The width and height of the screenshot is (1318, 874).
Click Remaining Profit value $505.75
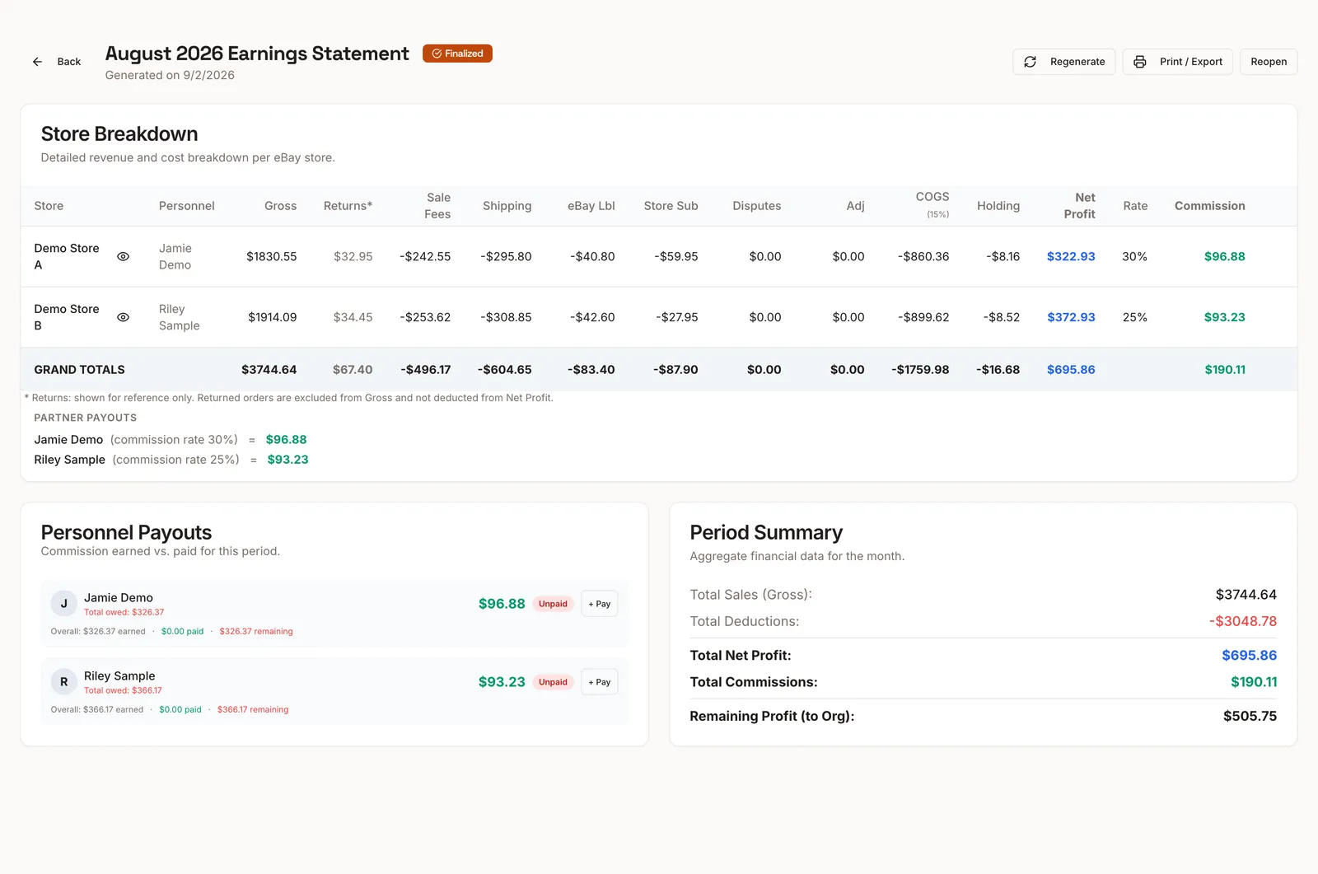point(1250,716)
